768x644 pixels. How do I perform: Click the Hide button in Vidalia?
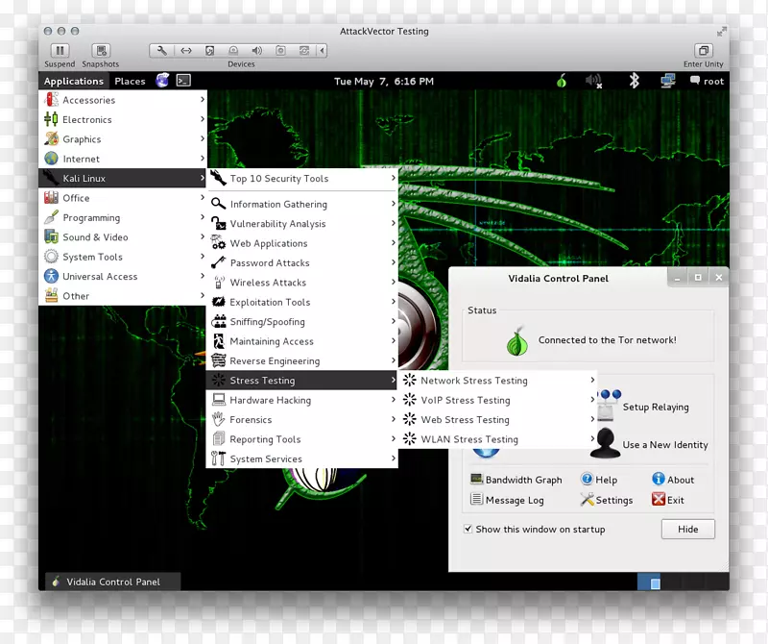pyautogui.click(x=687, y=529)
